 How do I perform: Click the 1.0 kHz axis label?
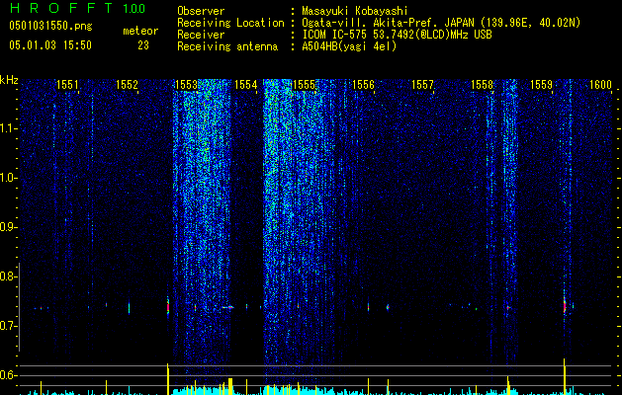tap(8, 179)
